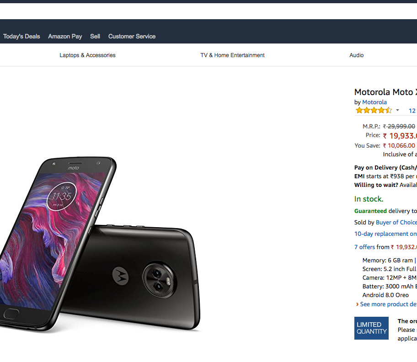The image size is (417, 362).
Task: Select Sell in the navigation bar
Action: point(95,37)
